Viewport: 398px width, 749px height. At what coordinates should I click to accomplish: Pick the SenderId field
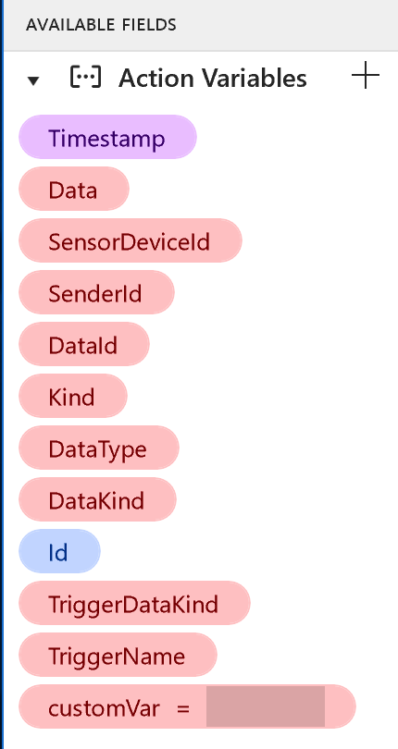96,292
